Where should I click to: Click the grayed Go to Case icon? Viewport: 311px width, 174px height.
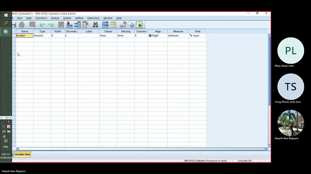pyautogui.click(x=61, y=25)
